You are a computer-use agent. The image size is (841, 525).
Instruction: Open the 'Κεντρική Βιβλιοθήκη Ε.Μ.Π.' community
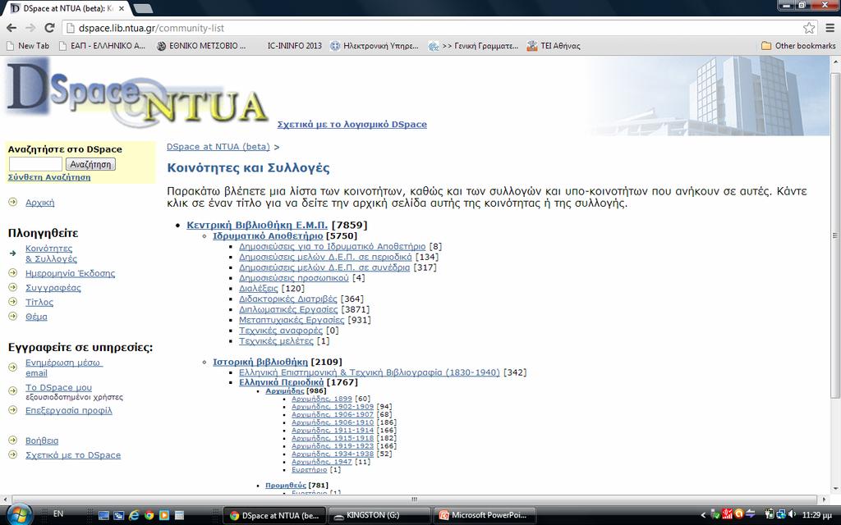coord(257,225)
